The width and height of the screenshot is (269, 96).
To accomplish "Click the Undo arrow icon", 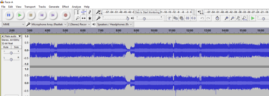I will coord(202,18).
